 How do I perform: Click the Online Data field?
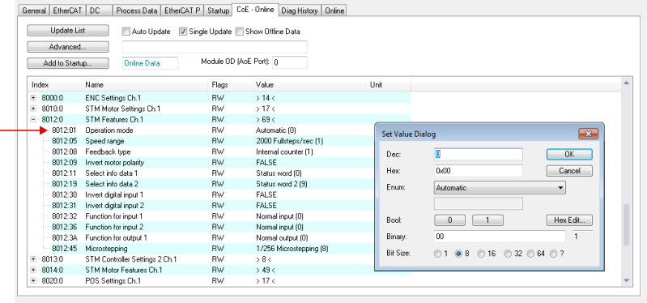pyautogui.click(x=150, y=63)
